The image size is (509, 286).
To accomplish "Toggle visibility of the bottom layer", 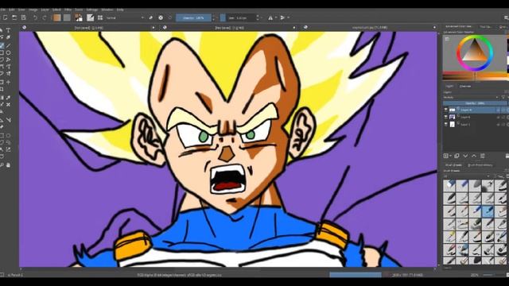I will [x=445, y=124].
